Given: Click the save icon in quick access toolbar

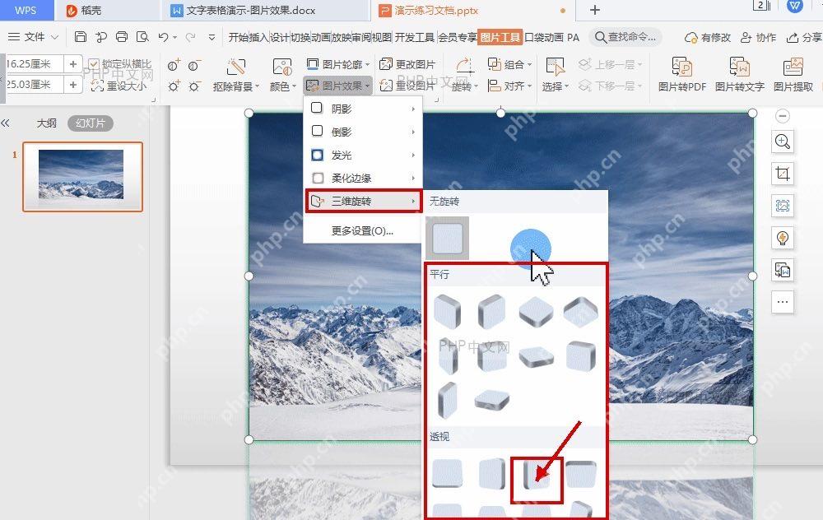Looking at the screenshot, I should (81, 37).
